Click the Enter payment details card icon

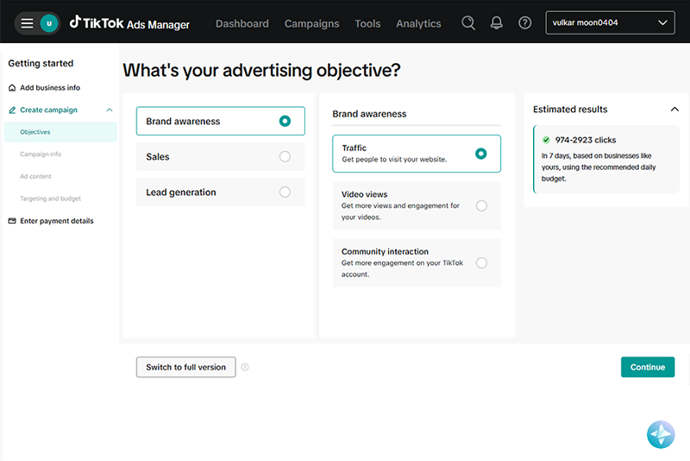pos(12,221)
